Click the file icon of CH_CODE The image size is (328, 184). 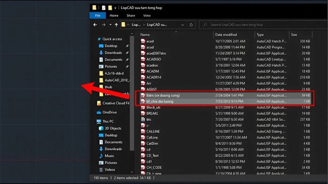pyautogui.click(x=143, y=167)
